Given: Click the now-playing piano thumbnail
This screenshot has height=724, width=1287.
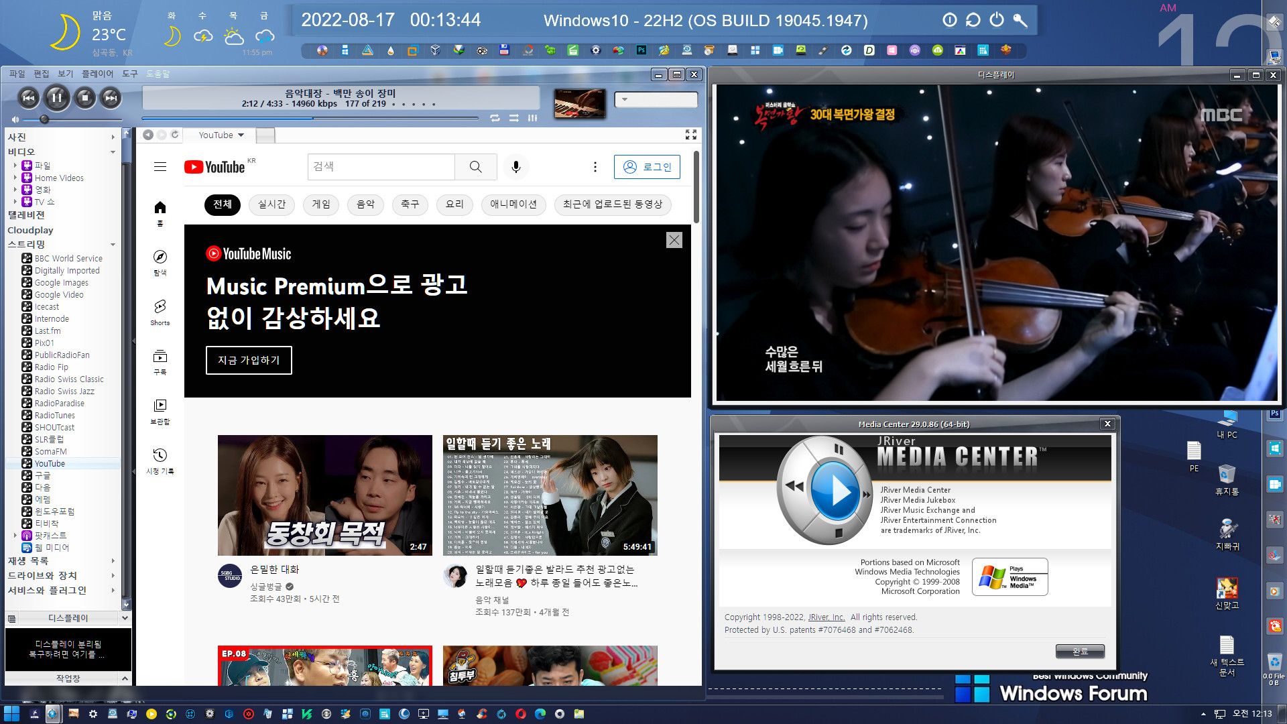Looking at the screenshot, I should coord(580,103).
